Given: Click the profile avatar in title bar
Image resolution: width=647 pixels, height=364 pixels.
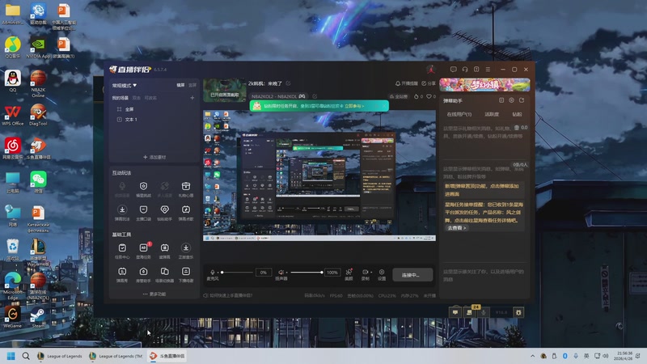Looking at the screenshot, I should pos(431,70).
